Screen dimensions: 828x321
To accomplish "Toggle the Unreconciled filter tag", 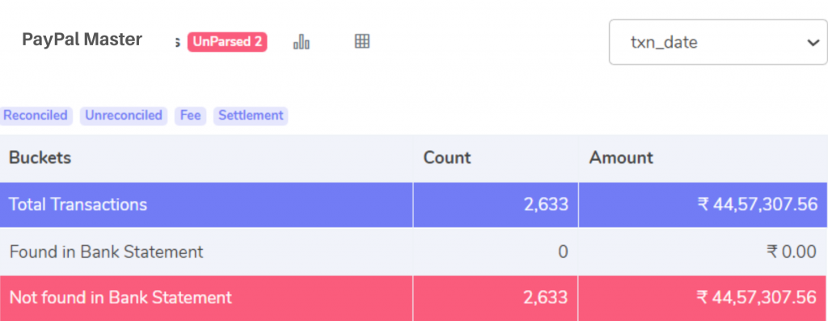I will pos(124,116).
